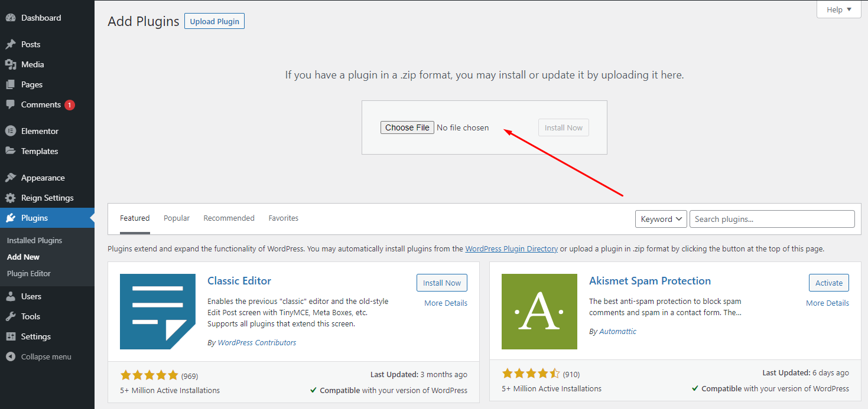
Task: Open Installed Plugins submenu item
Action: [x=34, y=240]
